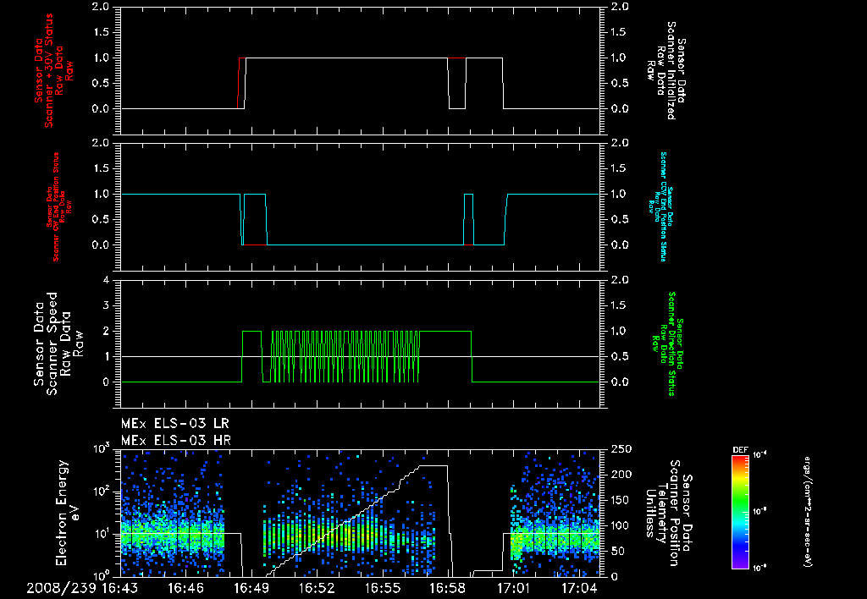Click the "MEx ELS-03 LR" label
The image size is (867, 599).
174,424
